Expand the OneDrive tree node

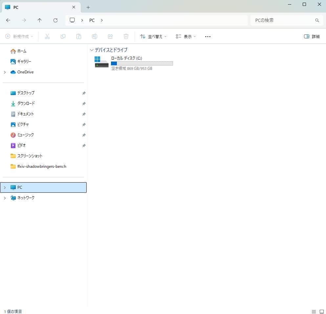click(5, 72)
